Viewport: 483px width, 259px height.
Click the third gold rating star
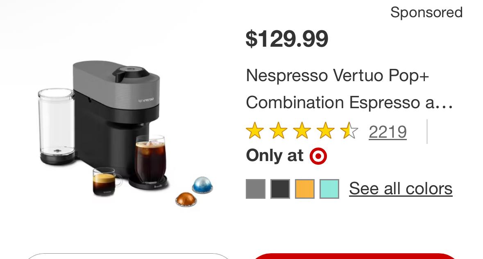point(302,131)
